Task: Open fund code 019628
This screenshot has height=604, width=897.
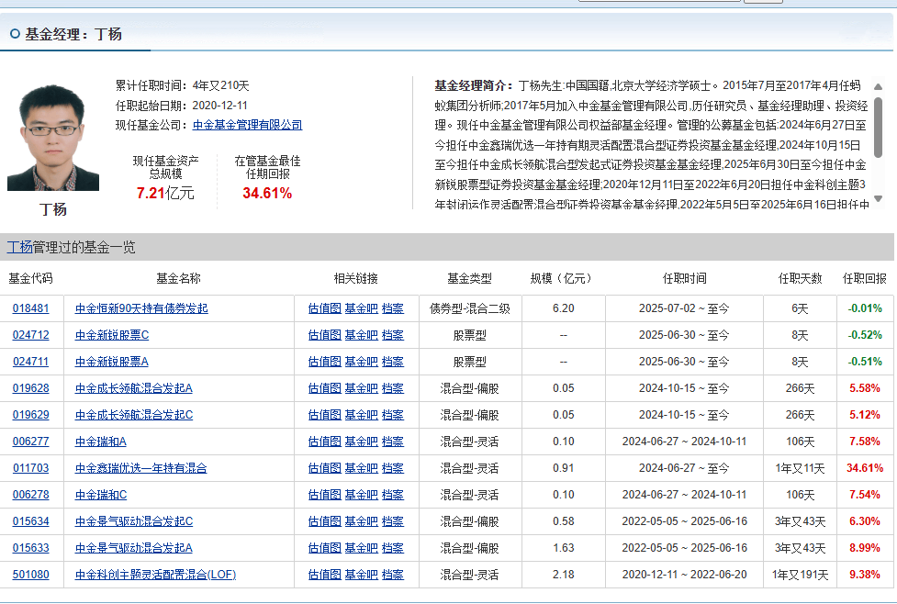Action: pos(31,388)
